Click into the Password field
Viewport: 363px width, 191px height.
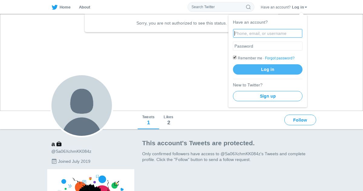pyautogui.click(x=268, y=46)
